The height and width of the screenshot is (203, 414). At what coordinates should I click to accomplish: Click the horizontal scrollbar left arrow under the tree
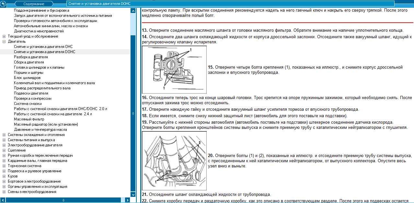point(3,200)
